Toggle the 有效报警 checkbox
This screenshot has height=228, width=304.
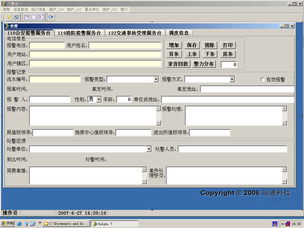pyautogui.click(x=263, y=79)
